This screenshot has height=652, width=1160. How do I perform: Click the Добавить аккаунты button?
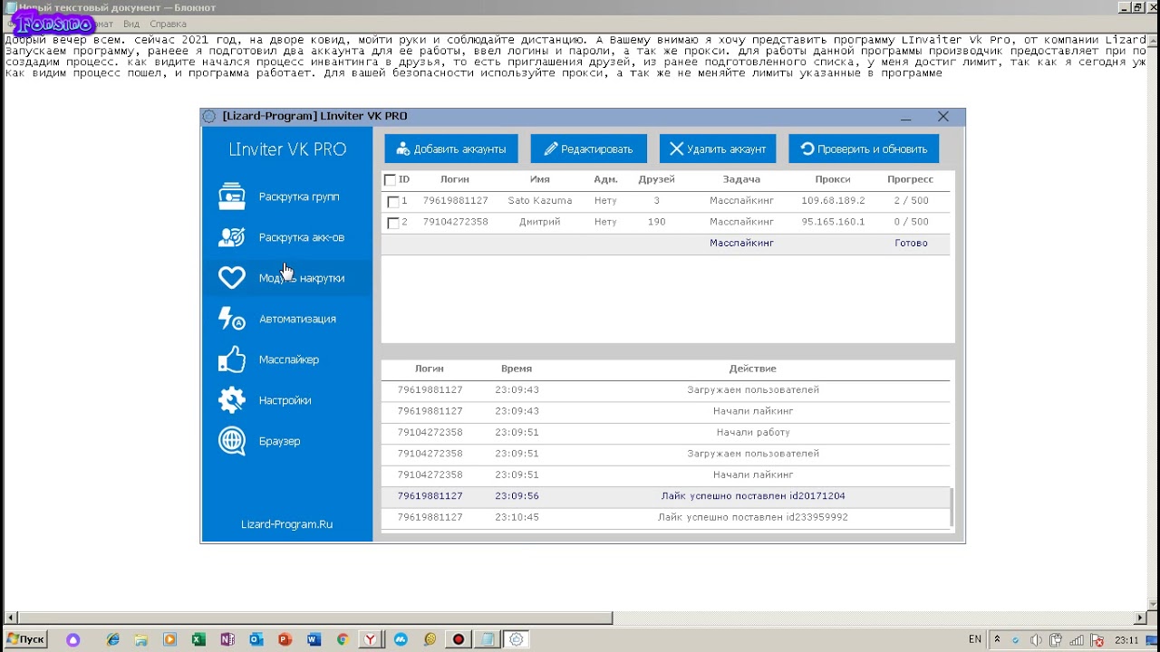tap(451, 149)
